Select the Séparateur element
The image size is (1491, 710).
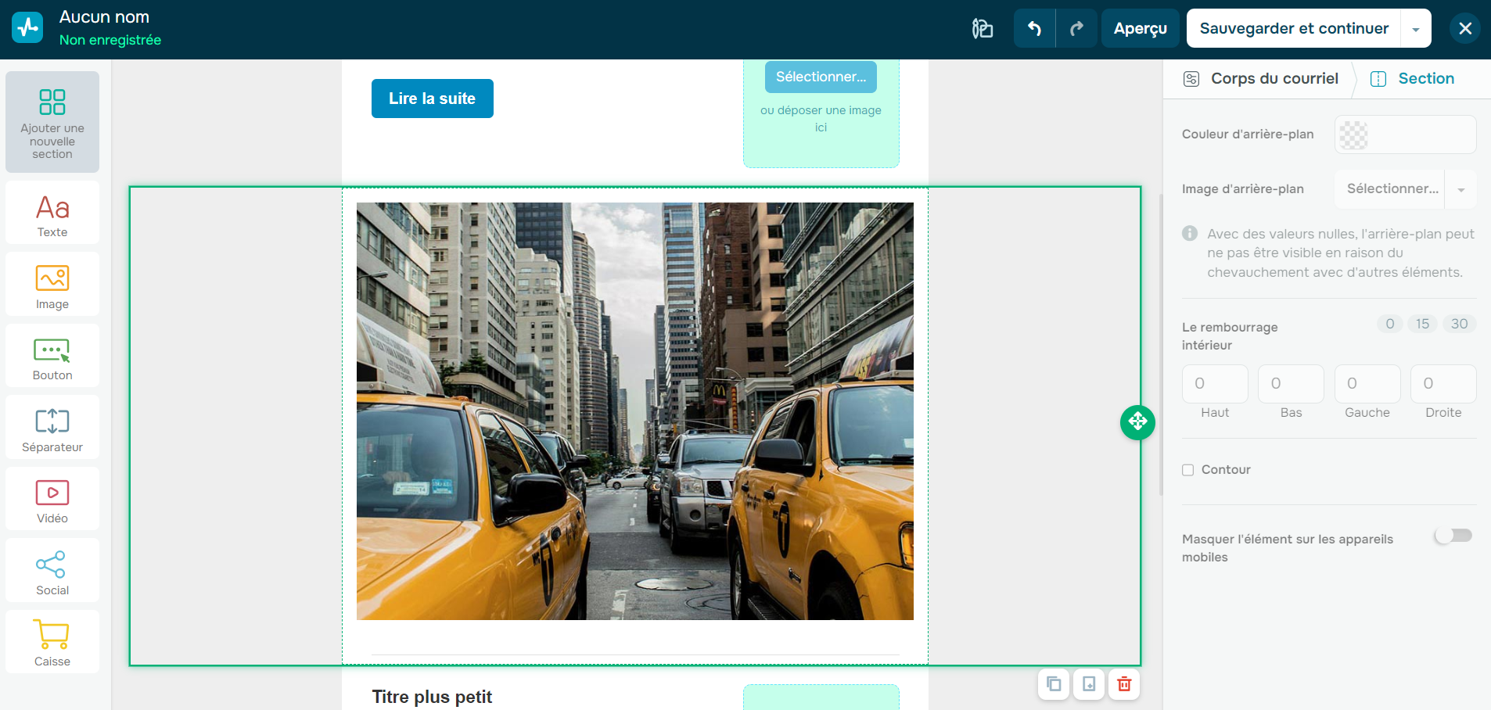point(52,427)
